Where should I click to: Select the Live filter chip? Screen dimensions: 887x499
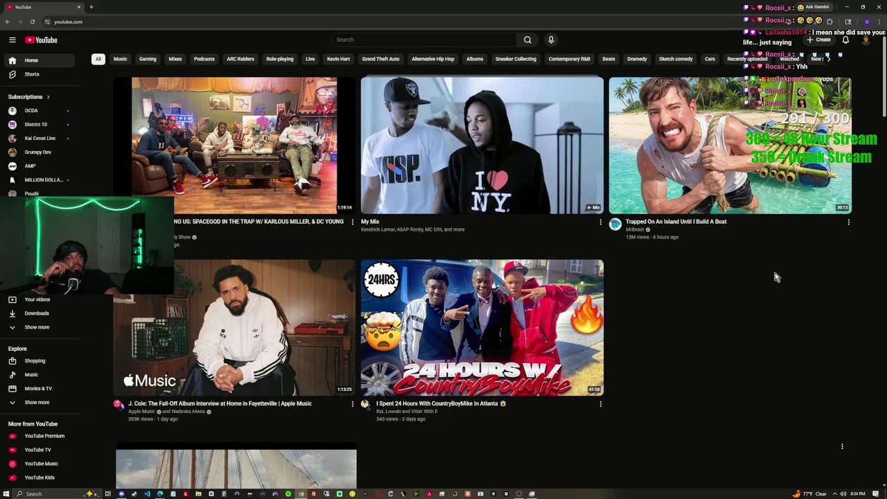[x=310, y=59]
